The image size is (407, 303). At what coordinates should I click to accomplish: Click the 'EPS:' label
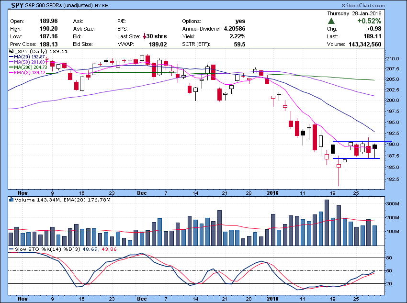(x=123, y=29)
